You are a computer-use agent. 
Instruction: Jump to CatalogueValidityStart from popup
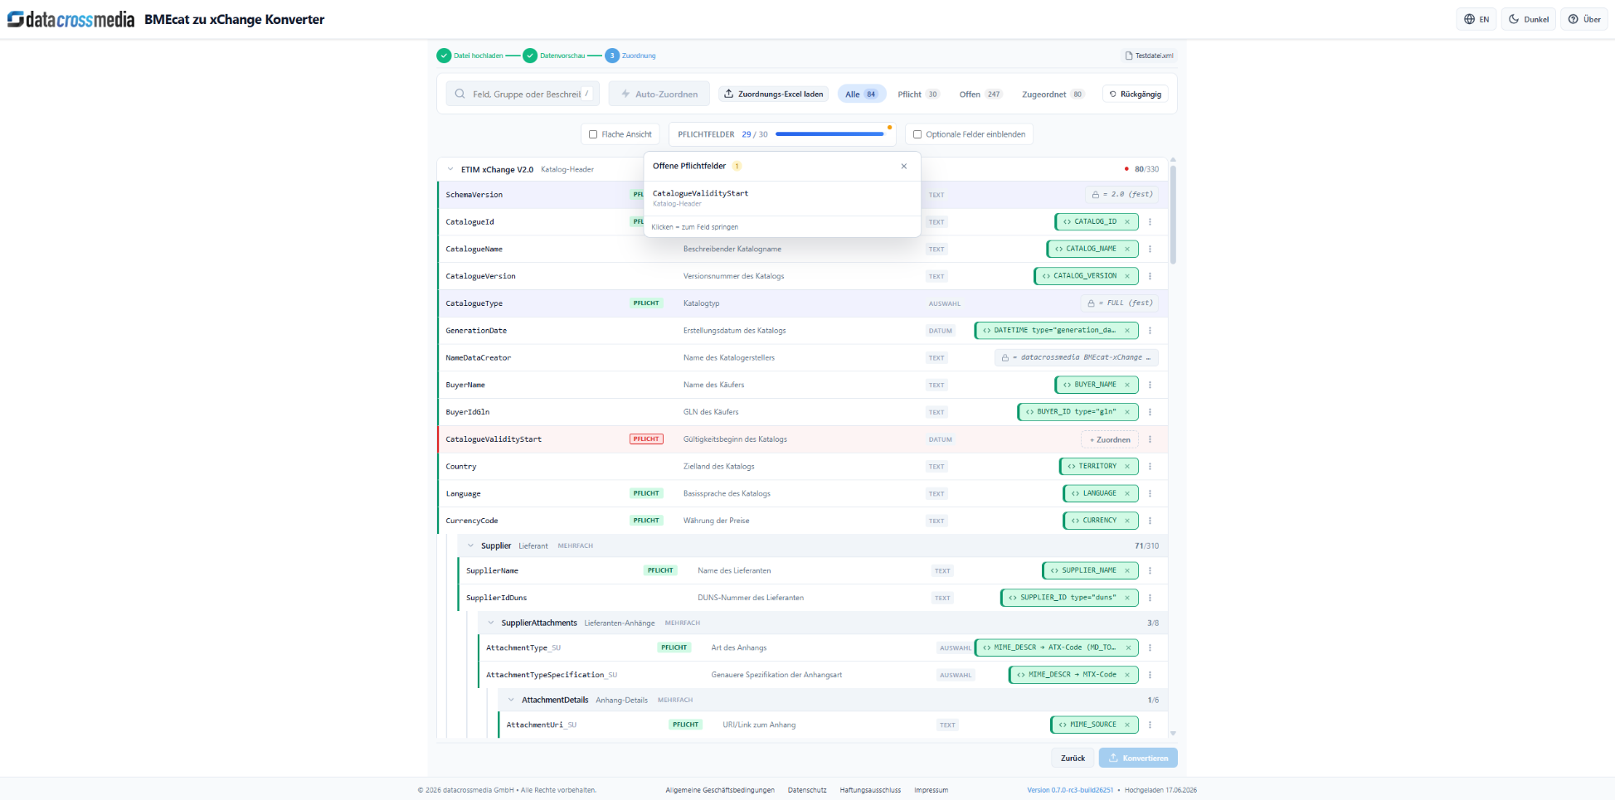tap(782, 197)
